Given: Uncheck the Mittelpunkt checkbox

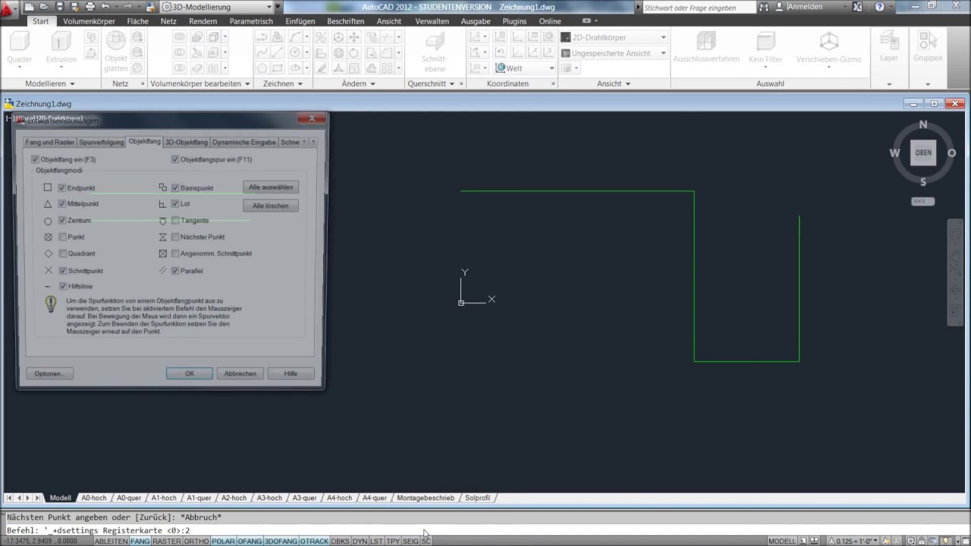Looking at the screenshot, I should pos(62,204).
